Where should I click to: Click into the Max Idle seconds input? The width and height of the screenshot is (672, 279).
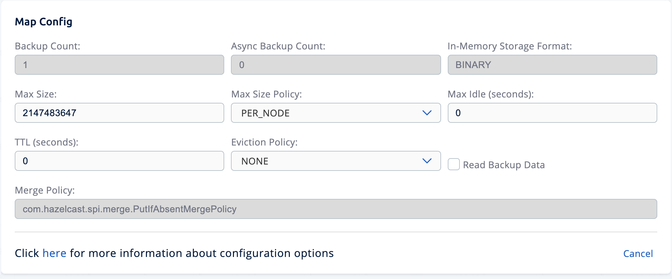552,113
